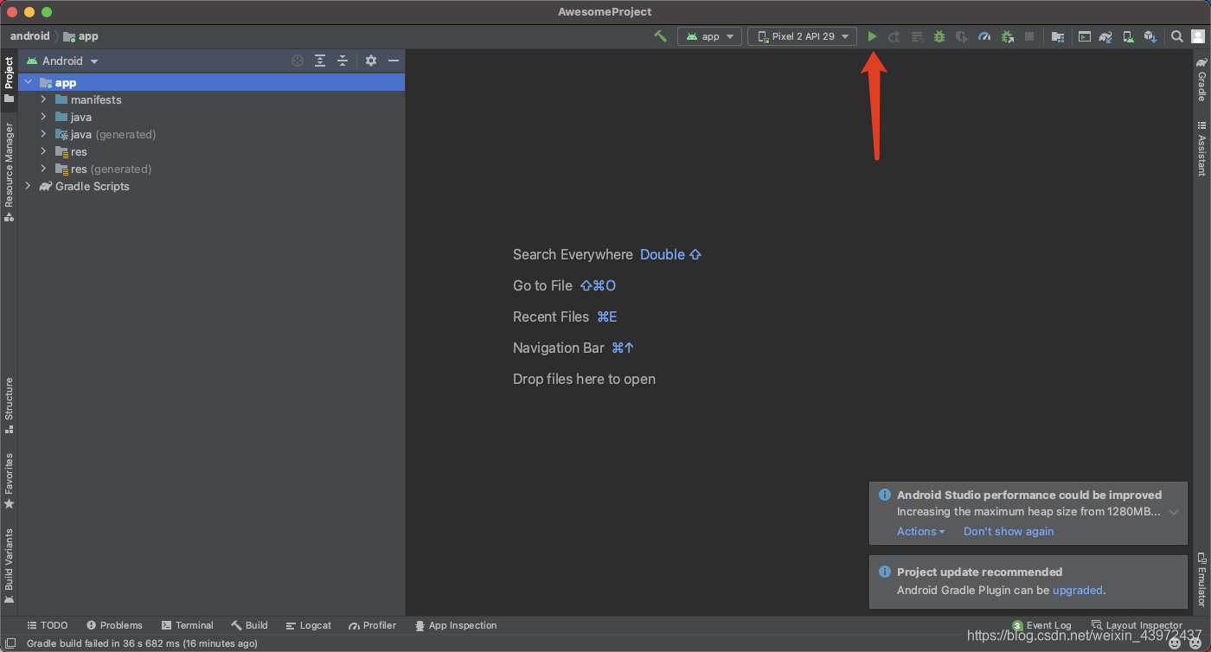1211x652 pixels.
Task: Select the manifests folder row
Action: tap(211, 99)
